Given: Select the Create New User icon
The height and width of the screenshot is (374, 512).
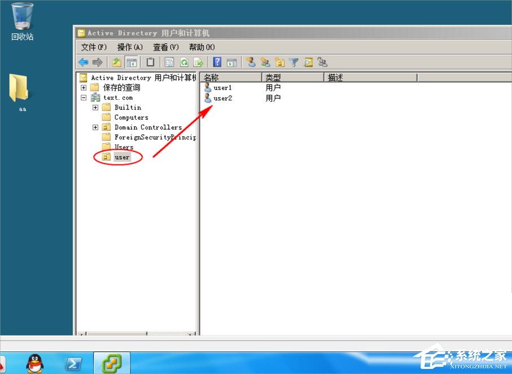Looking at the screenshot, I should 251,62.
